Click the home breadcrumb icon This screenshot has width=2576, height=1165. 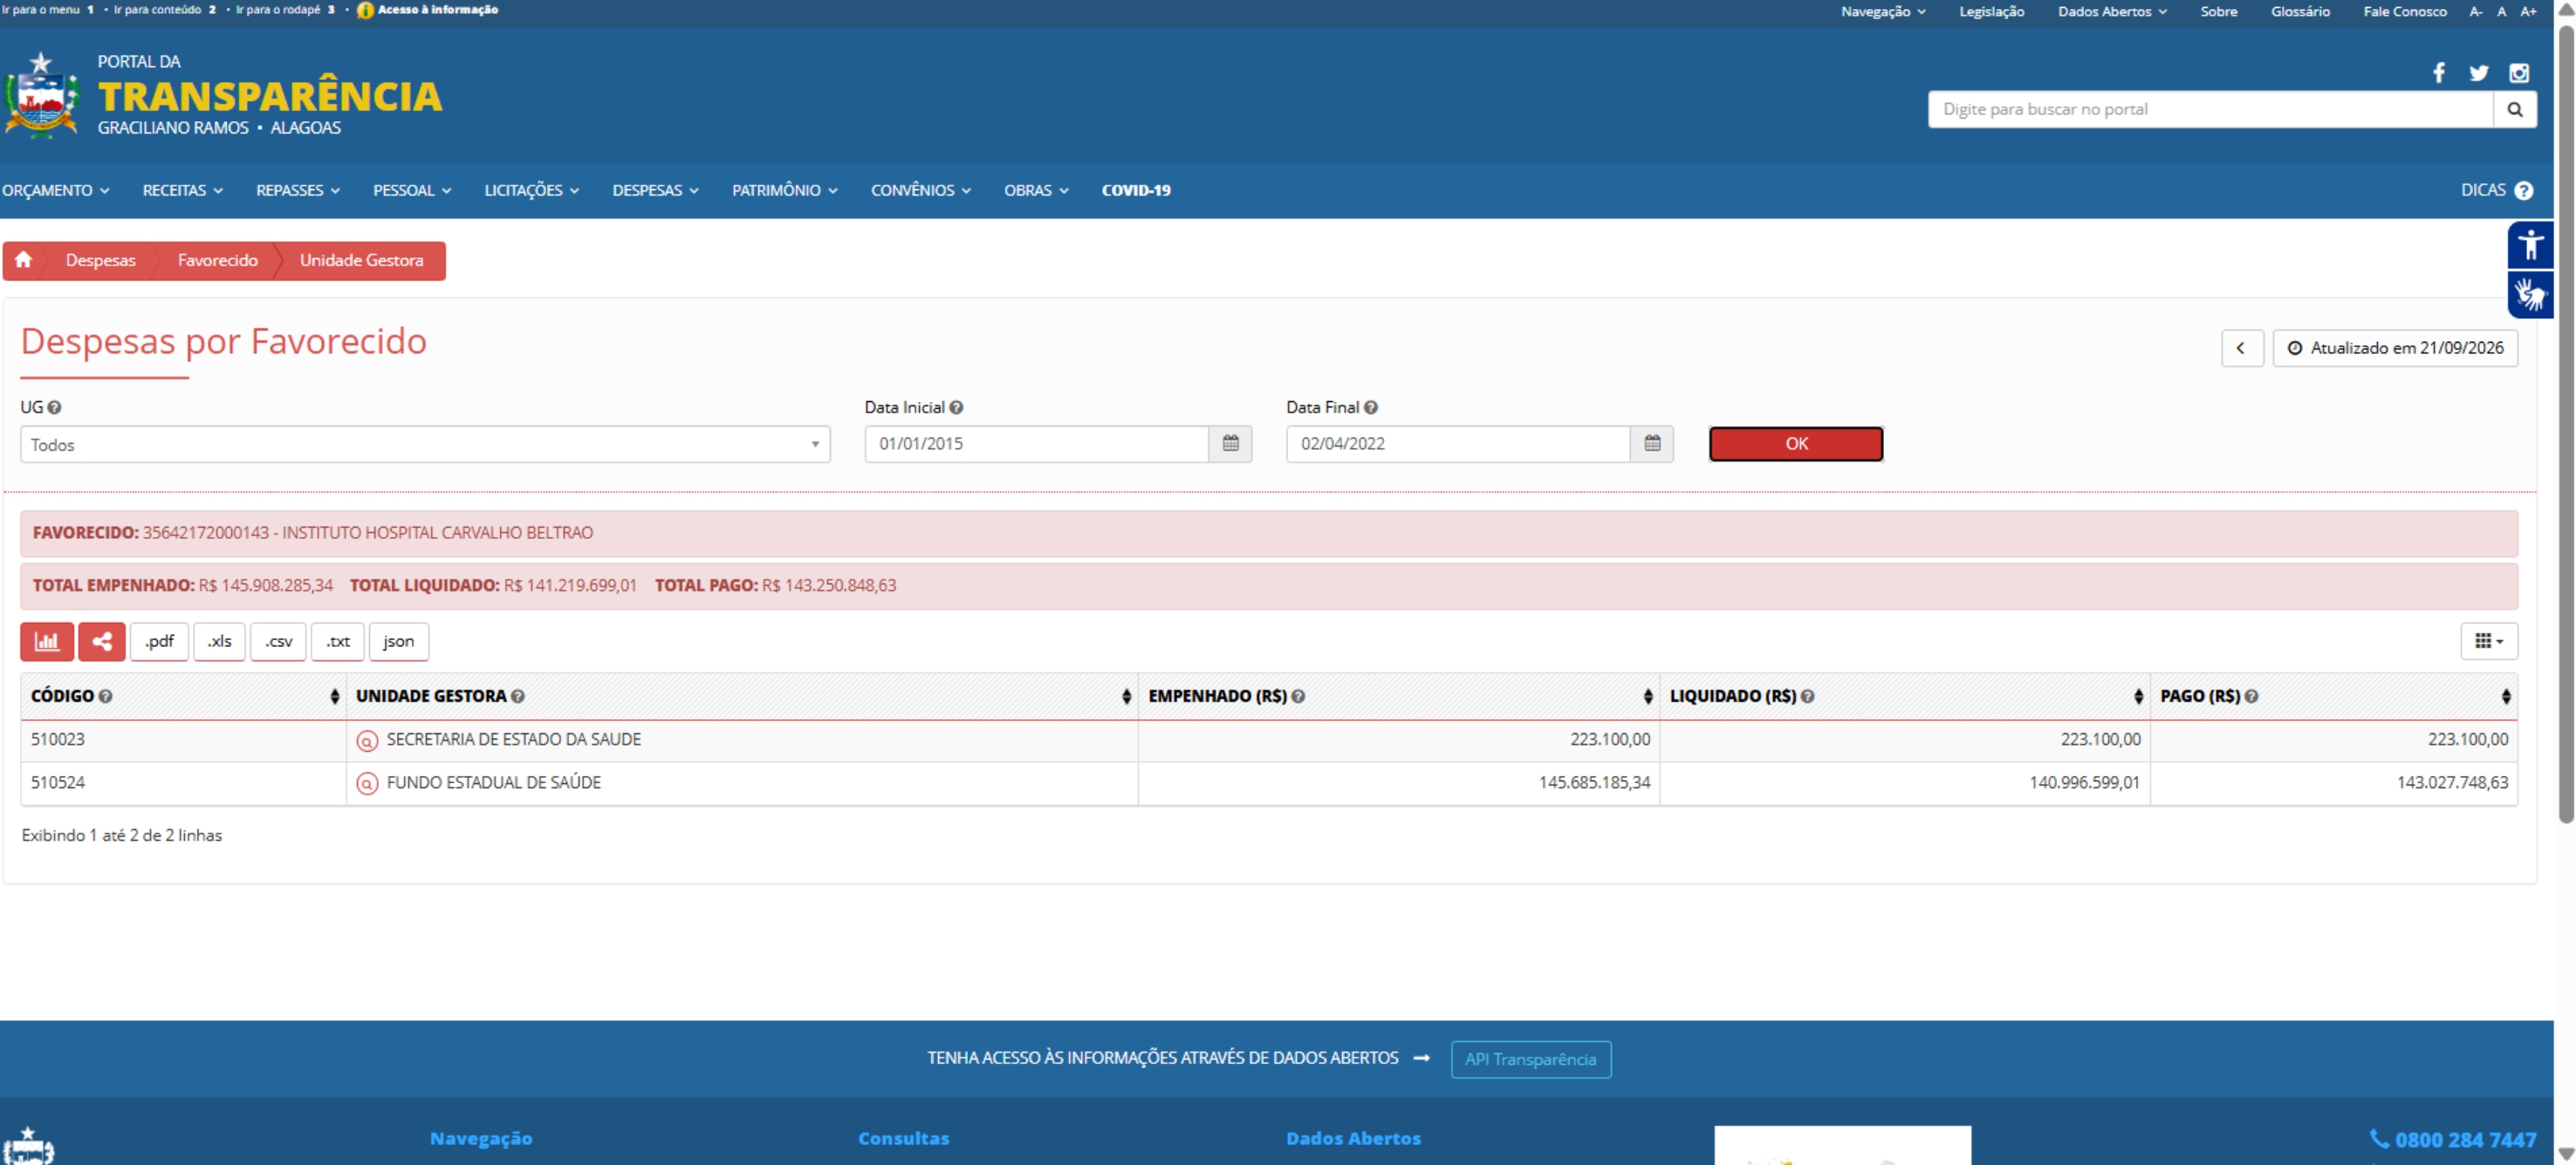tap(23, 260)
